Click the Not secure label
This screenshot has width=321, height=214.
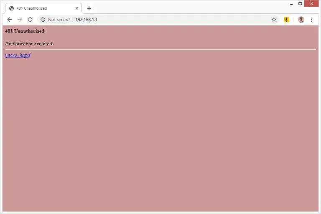[59, 20]
